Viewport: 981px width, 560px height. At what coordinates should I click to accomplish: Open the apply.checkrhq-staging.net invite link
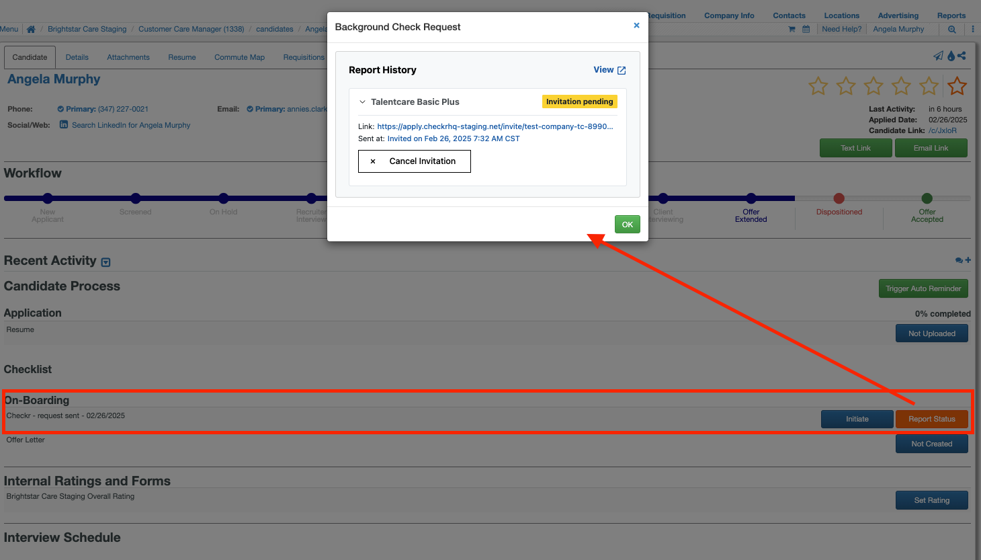click(495, 126)
